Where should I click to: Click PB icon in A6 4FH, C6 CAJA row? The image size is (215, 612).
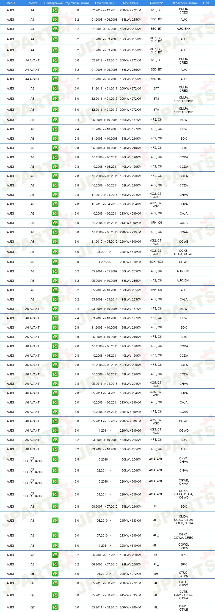click(x=55, y=223)
